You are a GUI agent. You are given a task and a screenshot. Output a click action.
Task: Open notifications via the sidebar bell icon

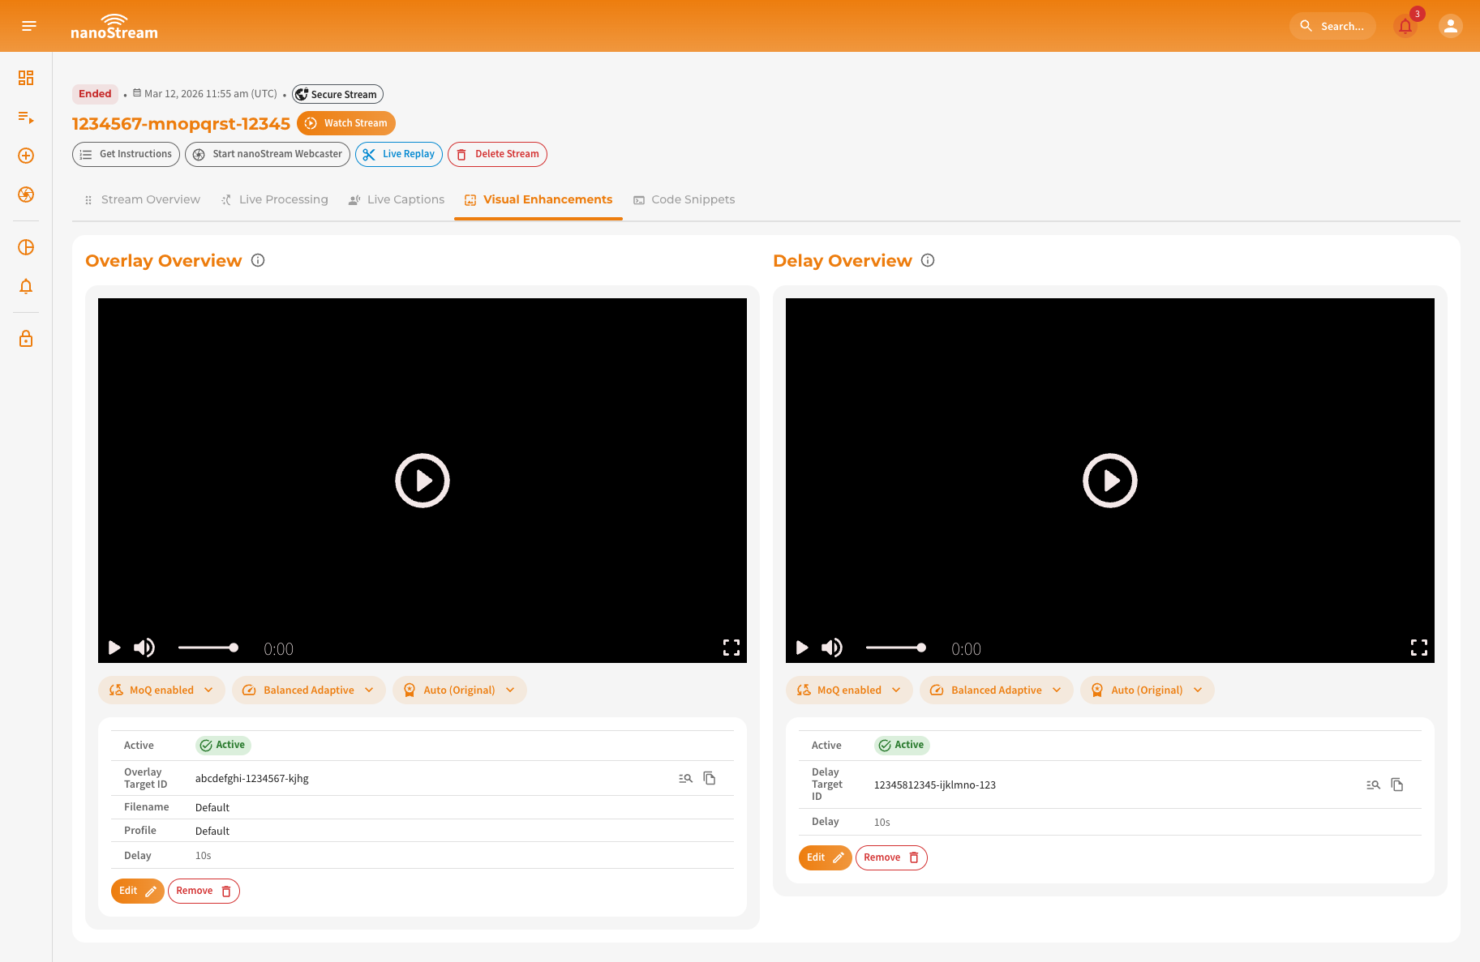coord(25,286)
